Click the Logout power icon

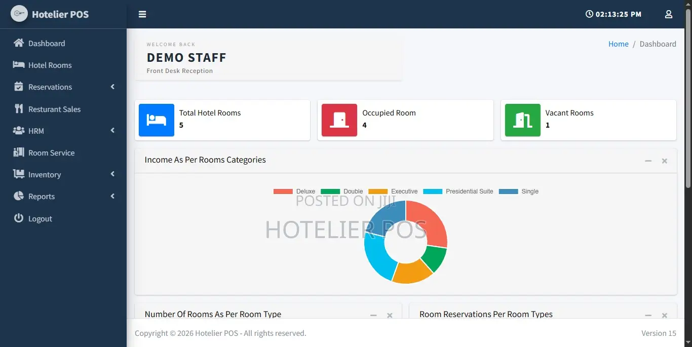point(19,218)
